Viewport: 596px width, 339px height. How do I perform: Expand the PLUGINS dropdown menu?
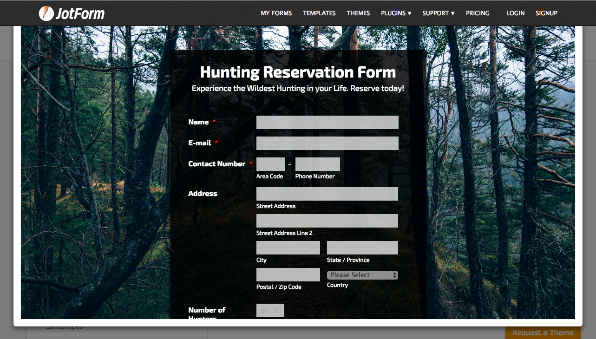(396, 13)
